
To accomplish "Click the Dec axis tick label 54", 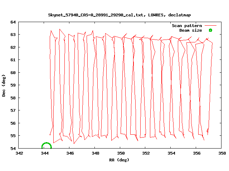I will pyautogui.click(x=13, y=149).
